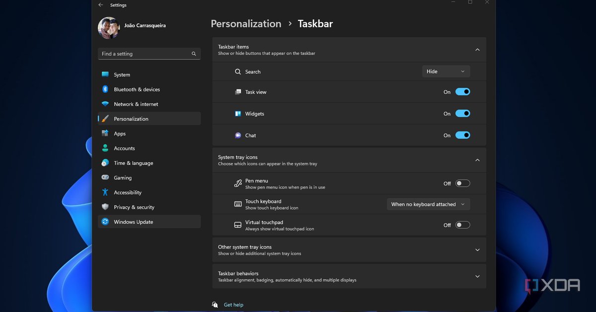The height and width of the screenshot is (312, 596).
Task: Open the Gaming settings icon
Action: coord(105,177)
